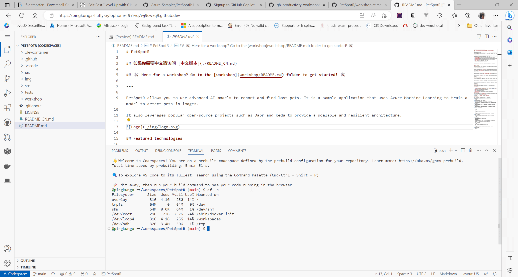Toggle notifications via the bell icon in status bar
The height and width of the screenshot is (277, 518).
pyautogui.click(x=495, y=274)
